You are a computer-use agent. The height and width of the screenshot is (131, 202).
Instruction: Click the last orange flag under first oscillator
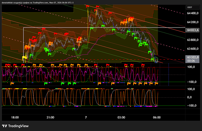tap(156, 84)
